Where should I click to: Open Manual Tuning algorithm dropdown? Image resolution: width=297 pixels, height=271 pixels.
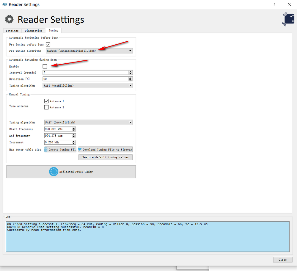tap(89, 123)
